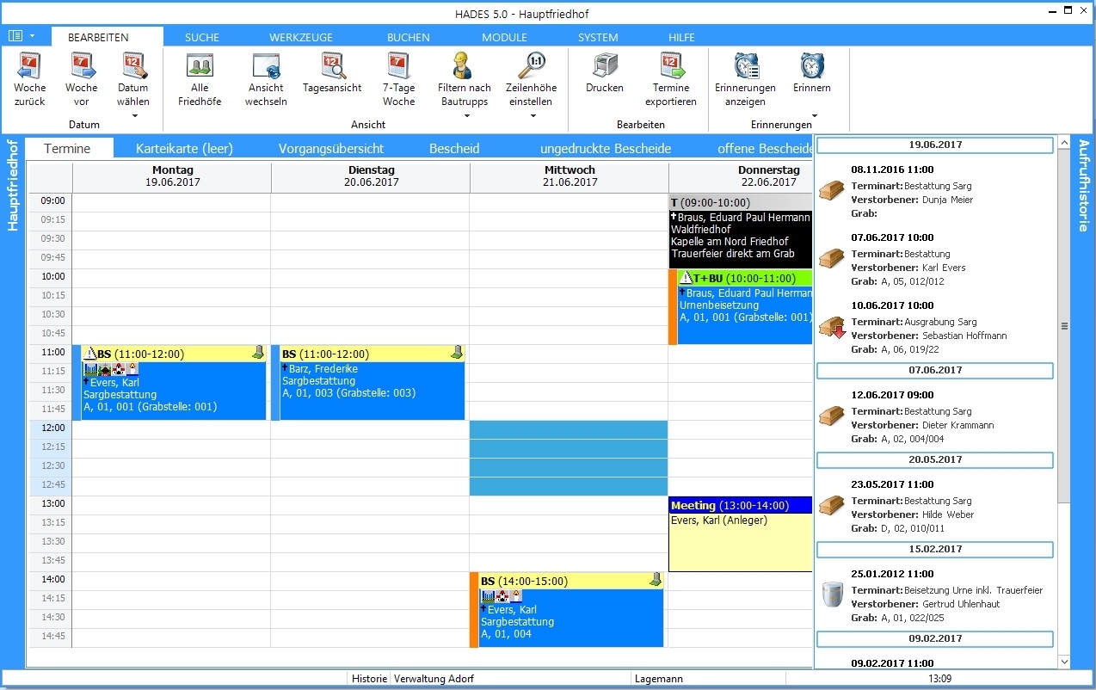Image resolution: width=1096 pixels, height=690 pixels.
Task: Click Lagemann in the status bar
Action: tap(659, 679)
